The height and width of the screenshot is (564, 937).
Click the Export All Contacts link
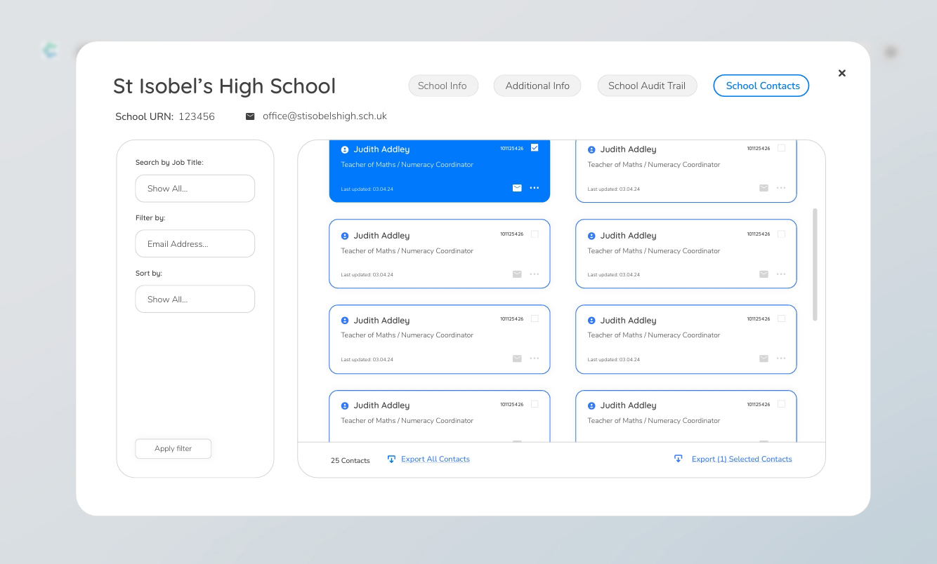[x=435, y=459]
